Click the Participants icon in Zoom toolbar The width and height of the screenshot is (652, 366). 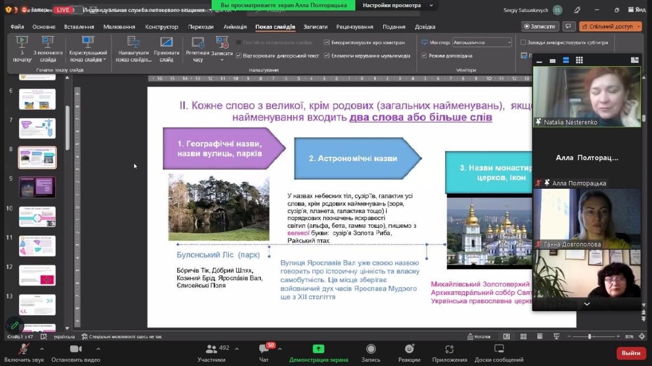[x=211, y=349]
